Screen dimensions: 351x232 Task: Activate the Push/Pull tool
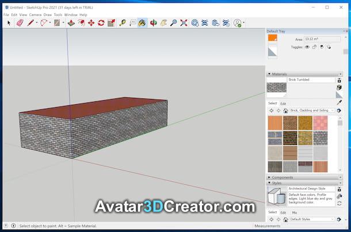coord(71,23)
